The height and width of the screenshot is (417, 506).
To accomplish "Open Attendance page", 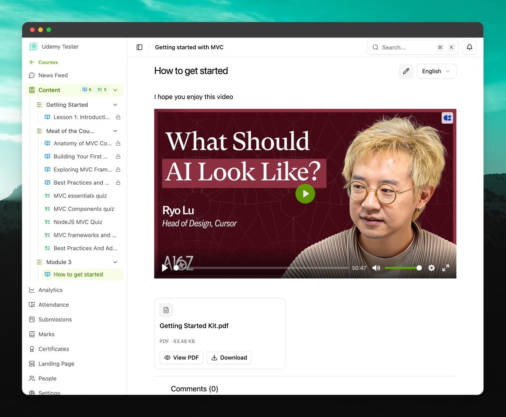I will pos(53,305).
